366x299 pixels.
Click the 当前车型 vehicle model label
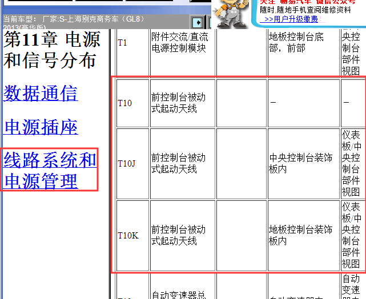pos(74,22)
